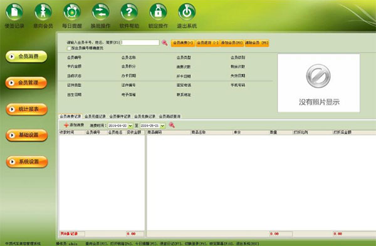Viewport: 376px width, 246px height.
Task: Click the 添加会员 orange button
Action: [232, 43]
